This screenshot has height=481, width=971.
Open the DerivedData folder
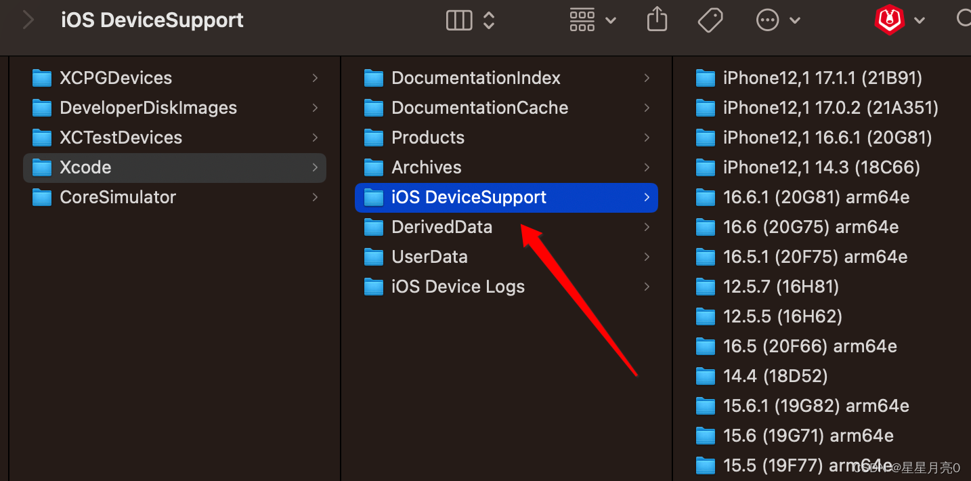coord(441,227)
